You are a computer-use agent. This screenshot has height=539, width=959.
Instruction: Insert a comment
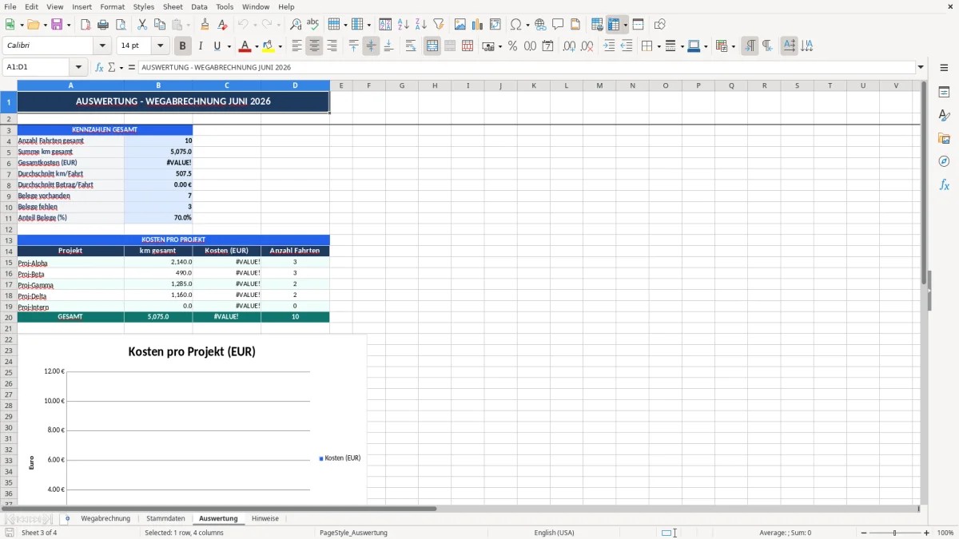pos(558,25)
